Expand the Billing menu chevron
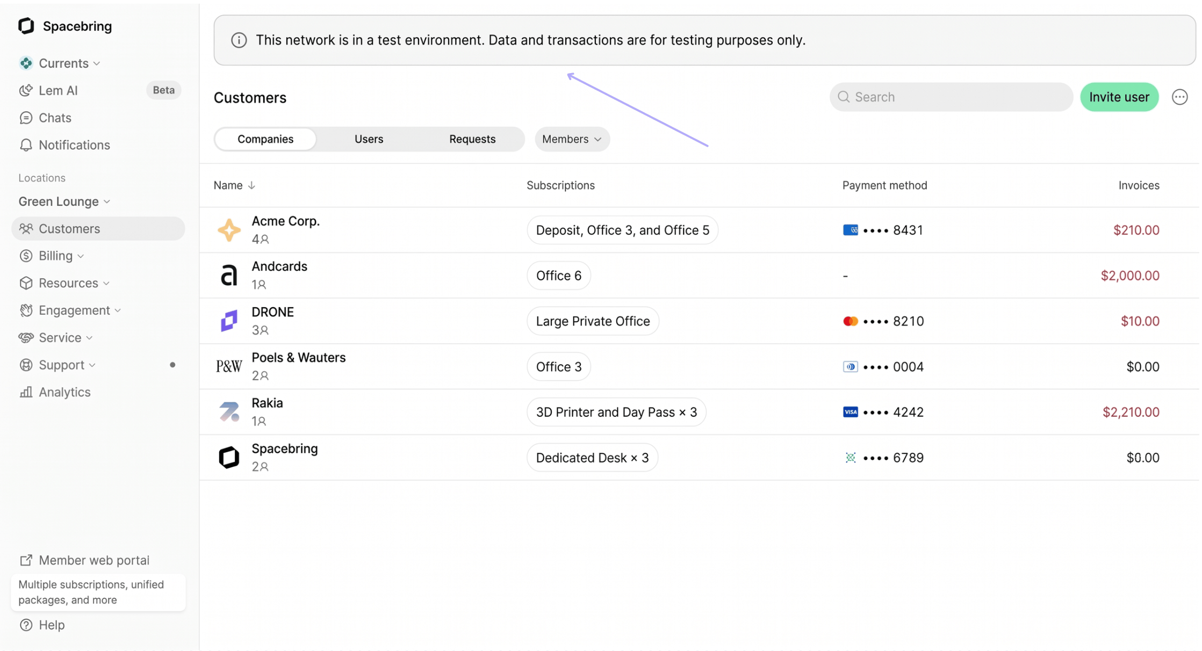The image size is (1202, 651). pyautogui.click(x=81, y=256)
